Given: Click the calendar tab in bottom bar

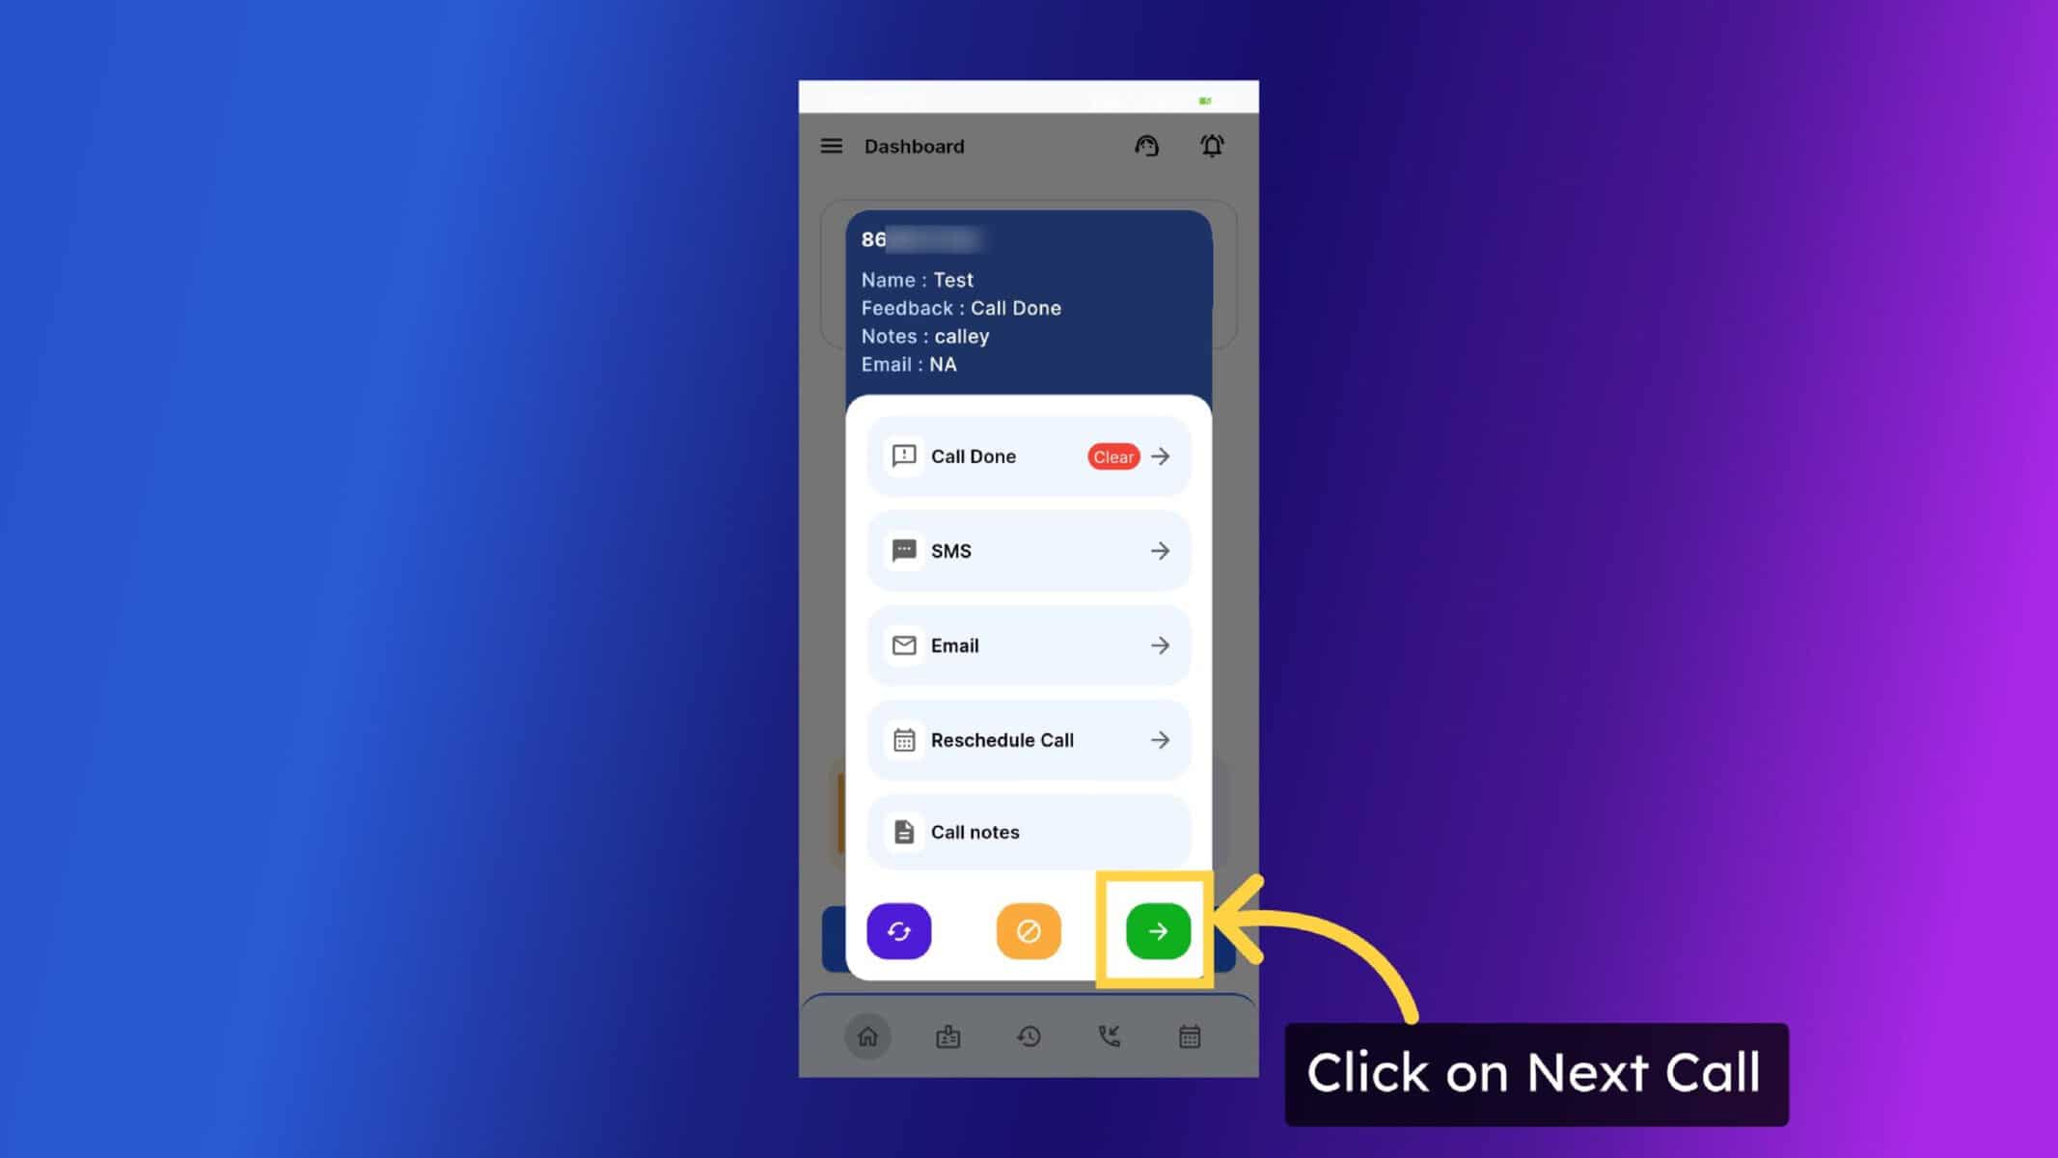Looking at the screenshot, I should pos(1191,1036).
